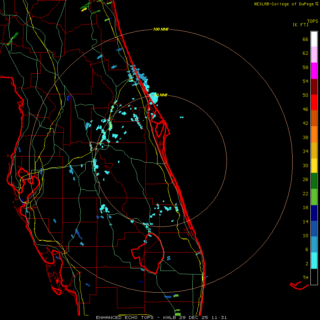Click the 18 legend value
The image size is (320, 320).
click(305, 208)
